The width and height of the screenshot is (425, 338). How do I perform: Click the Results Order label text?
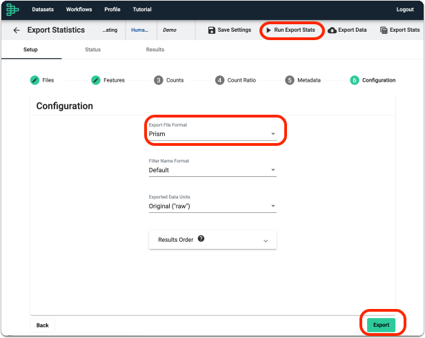click(176, 240)
